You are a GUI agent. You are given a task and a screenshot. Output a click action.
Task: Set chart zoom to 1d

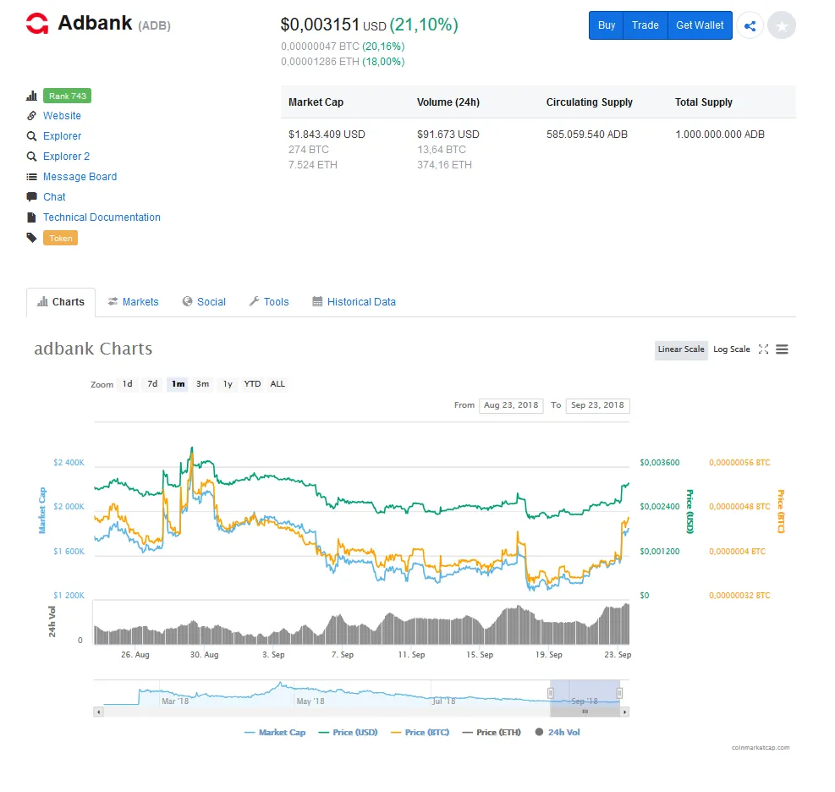(127, 384)
